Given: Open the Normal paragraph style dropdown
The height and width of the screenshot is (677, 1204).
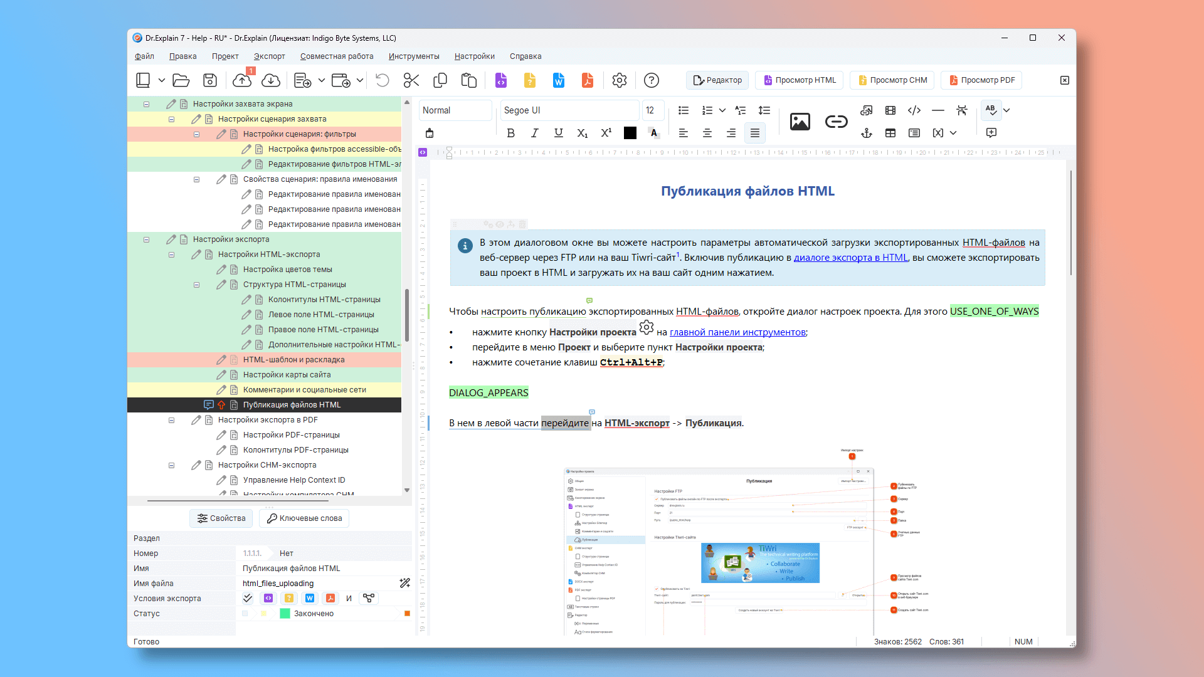Looking at the screenshot, I should [x=455, y=110].
